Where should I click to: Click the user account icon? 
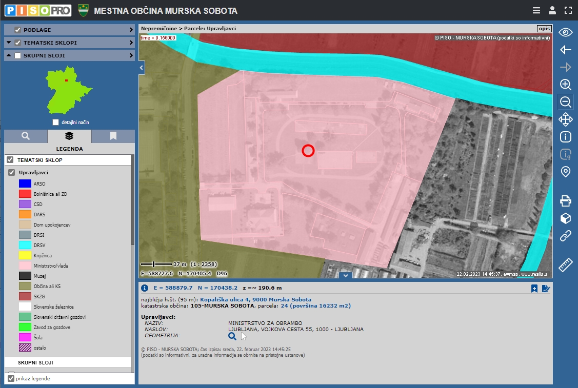(x=552, y=10)
